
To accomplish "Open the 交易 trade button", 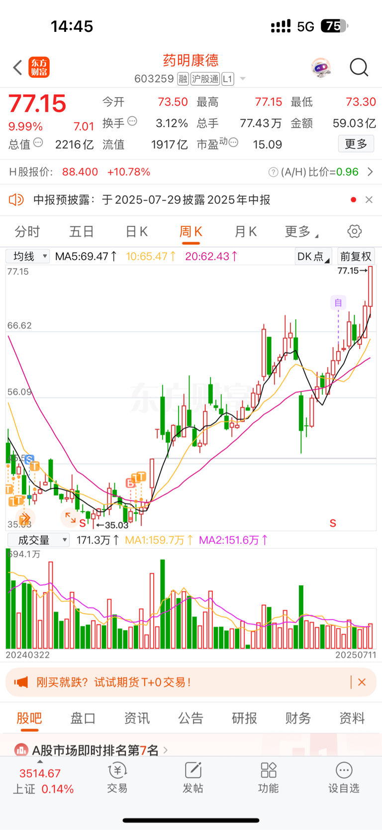I will [117, 778].
